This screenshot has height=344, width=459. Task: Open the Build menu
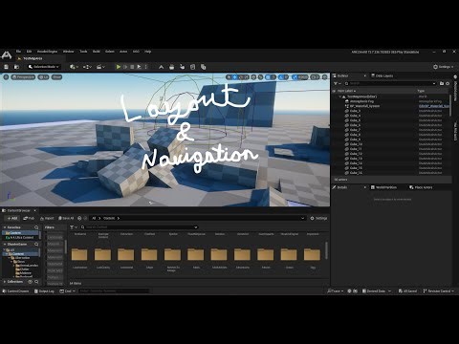click(x=97, y=52)
